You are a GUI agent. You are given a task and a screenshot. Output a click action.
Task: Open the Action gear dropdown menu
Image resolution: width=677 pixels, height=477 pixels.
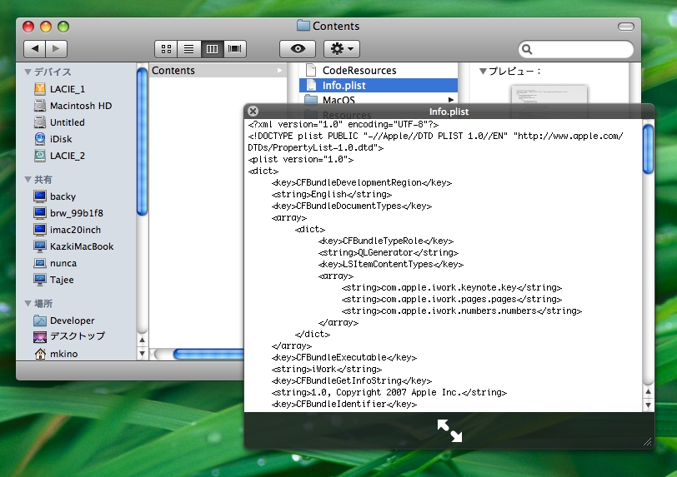point(342,49)
